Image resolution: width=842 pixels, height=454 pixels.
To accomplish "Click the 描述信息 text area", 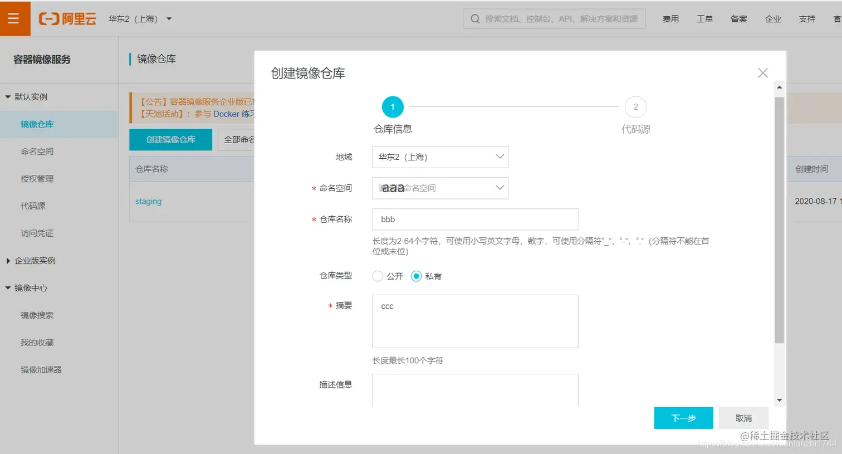I will 475,390.
